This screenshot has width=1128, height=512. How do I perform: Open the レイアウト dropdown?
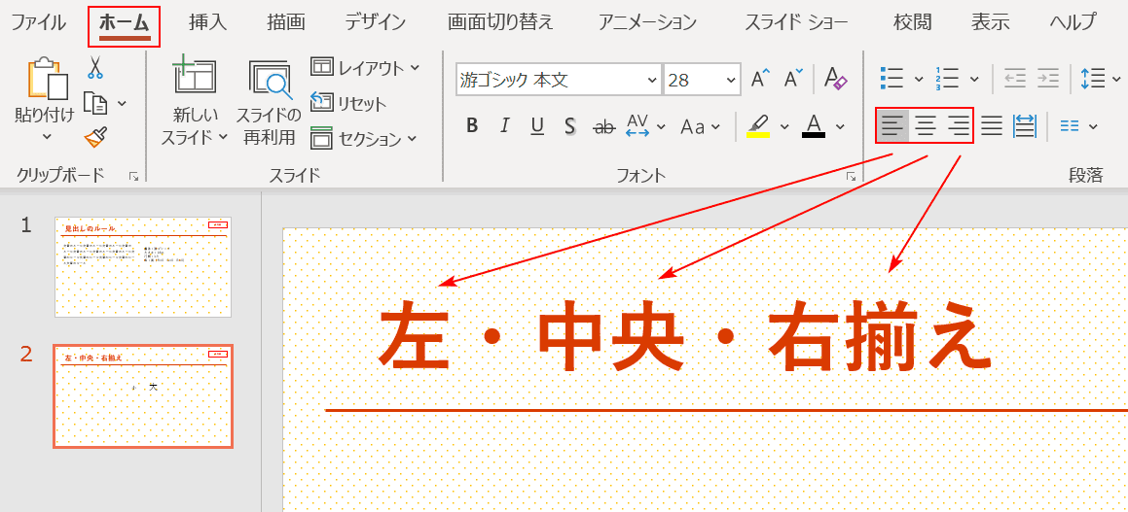pyautogui.click(x=365, y=67)
